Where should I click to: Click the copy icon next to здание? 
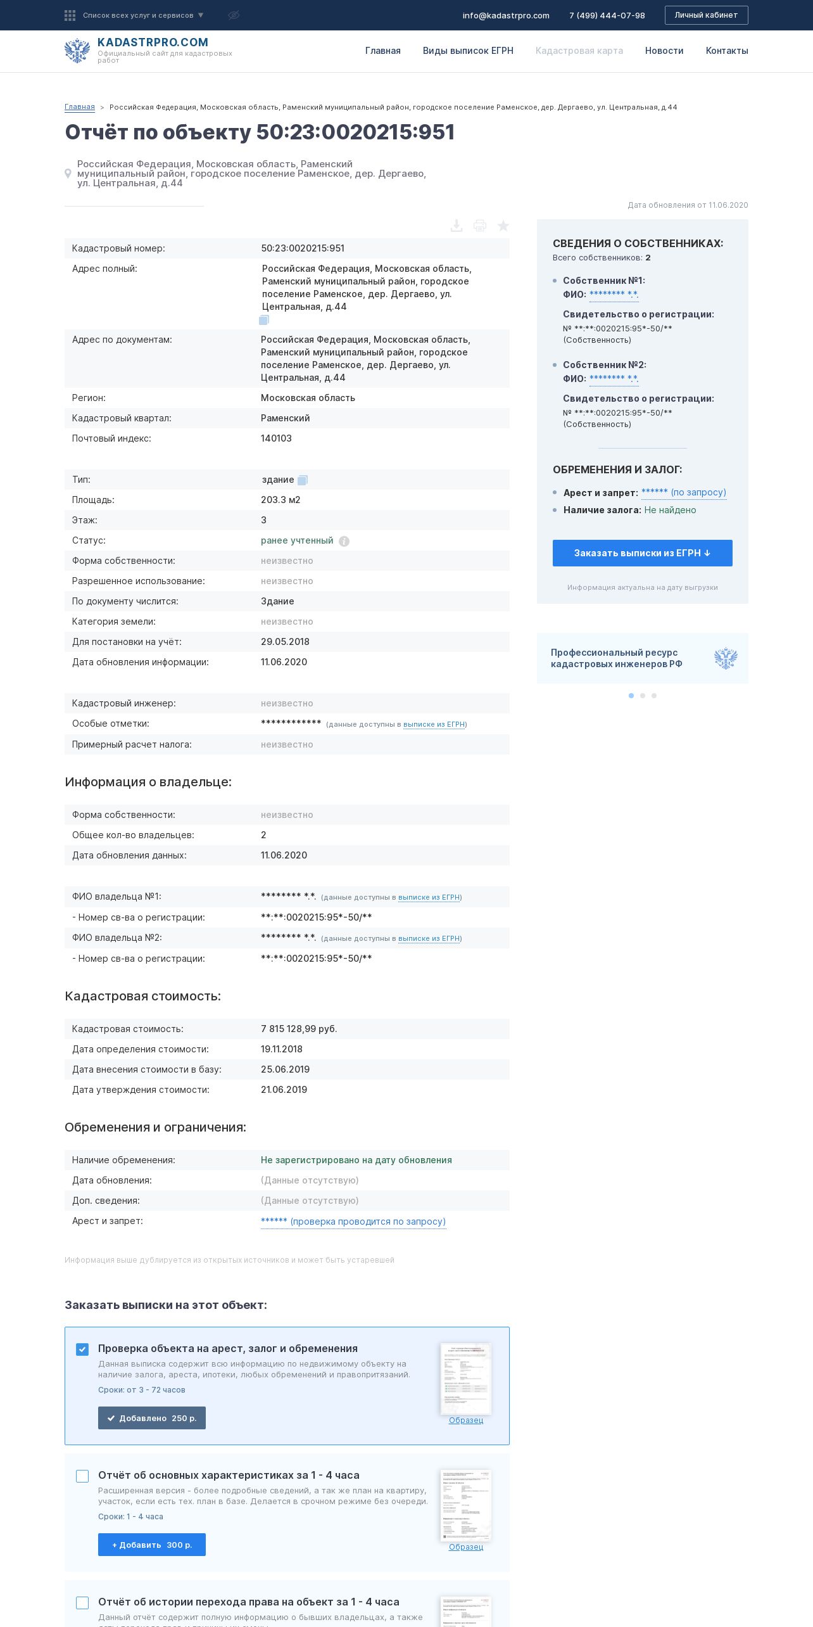tap(303, 480)
